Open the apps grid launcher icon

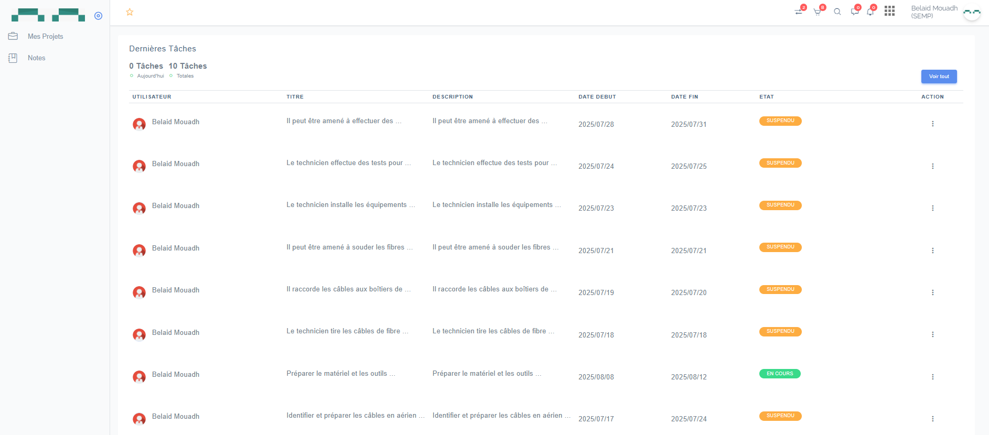coord(889,12)
